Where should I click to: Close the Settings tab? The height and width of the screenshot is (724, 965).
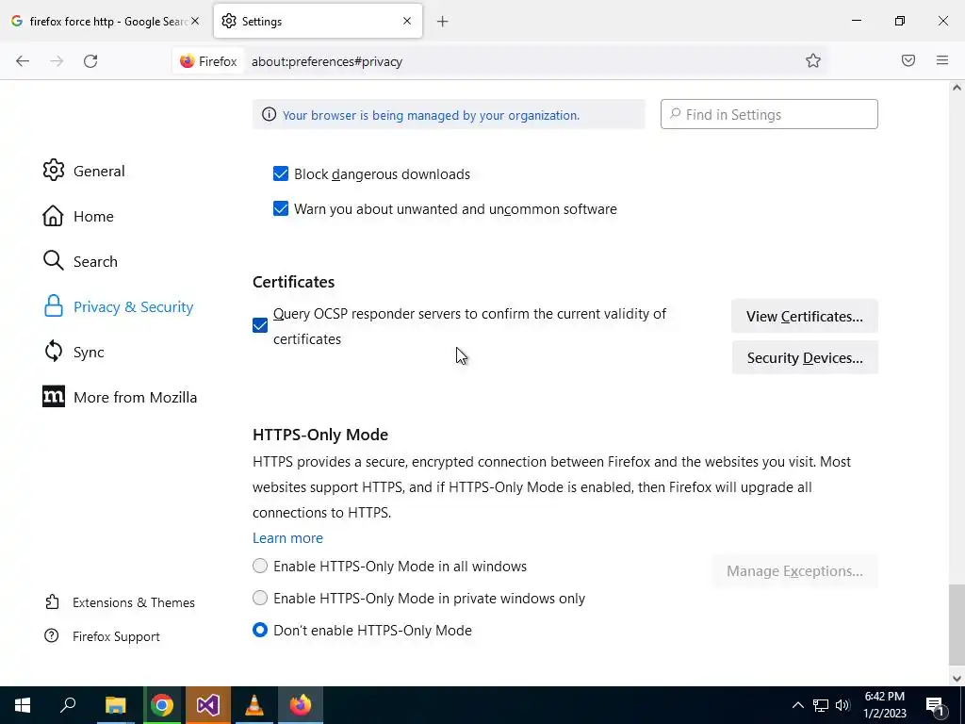(407, 21)
